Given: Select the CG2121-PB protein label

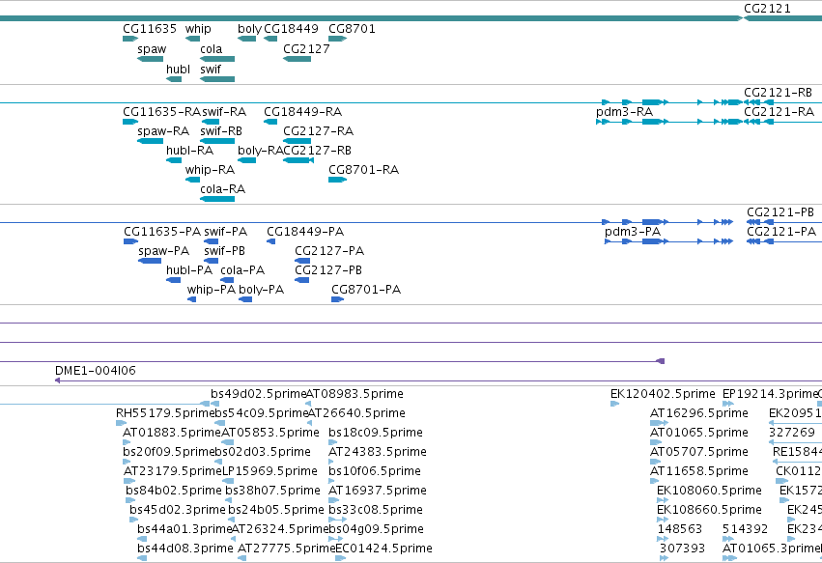Looking at the screenshot, I should tap(780, 212).
